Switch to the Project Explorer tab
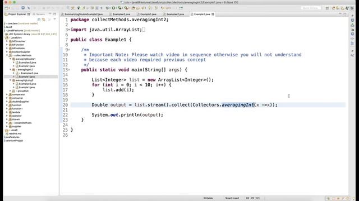This screenshot has width=359, height=201. [17, 14]
